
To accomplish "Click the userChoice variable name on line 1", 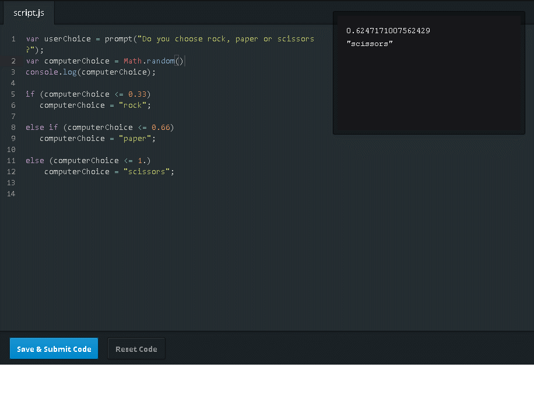I will [68, 39].
